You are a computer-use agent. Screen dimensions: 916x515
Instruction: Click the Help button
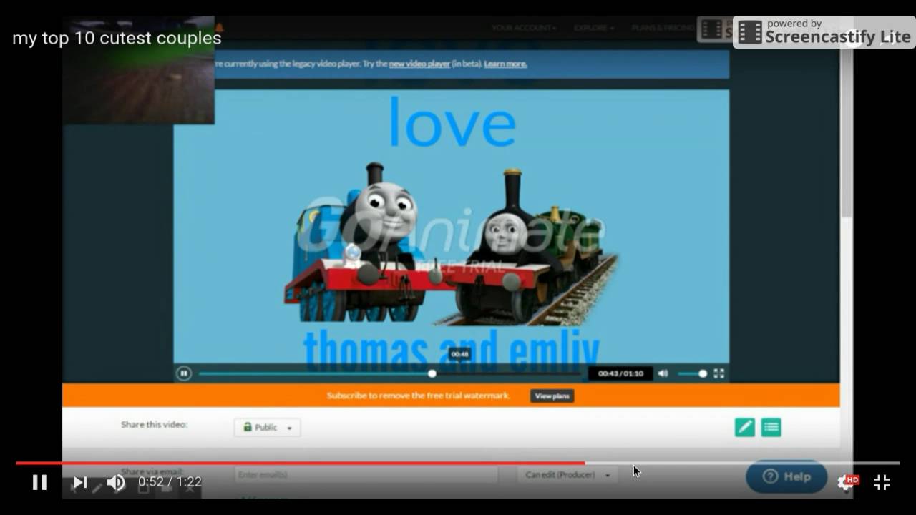(786, 476)
